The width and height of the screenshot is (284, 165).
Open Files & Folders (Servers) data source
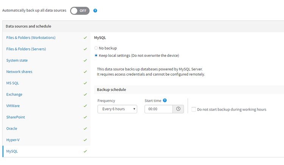[26, 49]
